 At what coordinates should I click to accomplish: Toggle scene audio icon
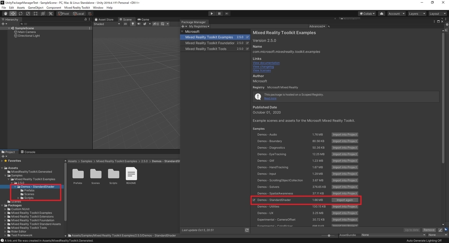138,24
